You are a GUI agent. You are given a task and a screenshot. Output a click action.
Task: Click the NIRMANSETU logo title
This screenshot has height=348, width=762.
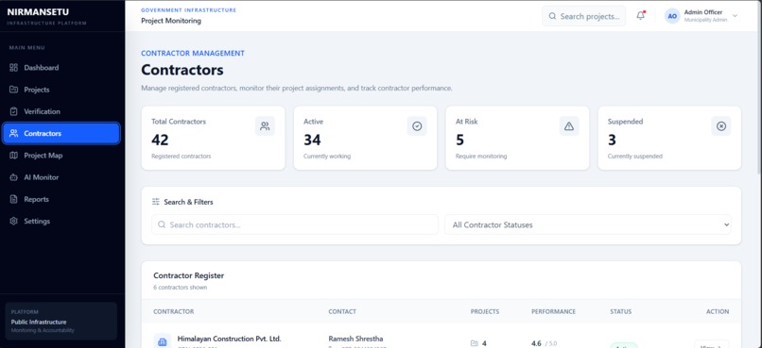pos(38,12)
